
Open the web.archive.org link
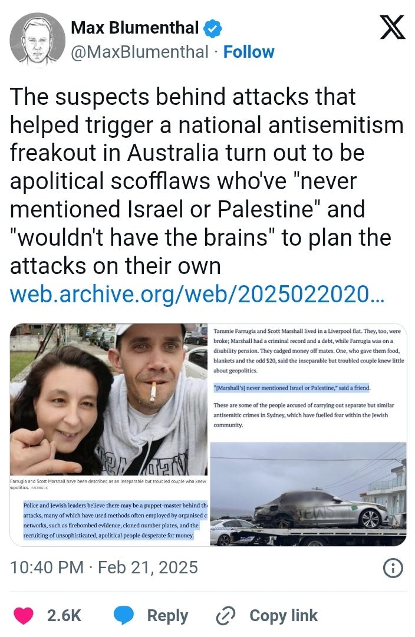197,294
